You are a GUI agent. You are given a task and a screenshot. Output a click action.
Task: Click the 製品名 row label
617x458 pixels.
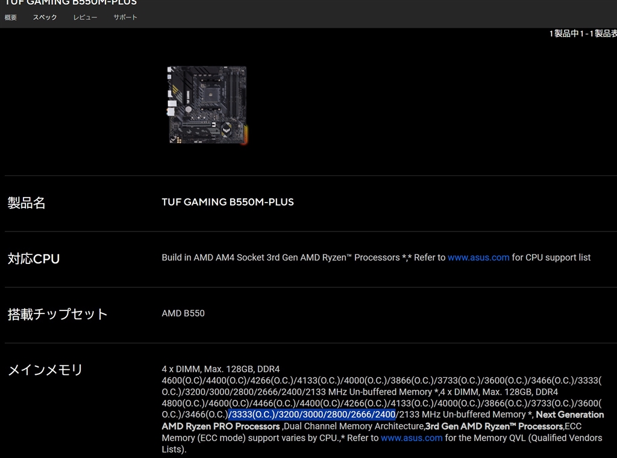click(27, 202)
